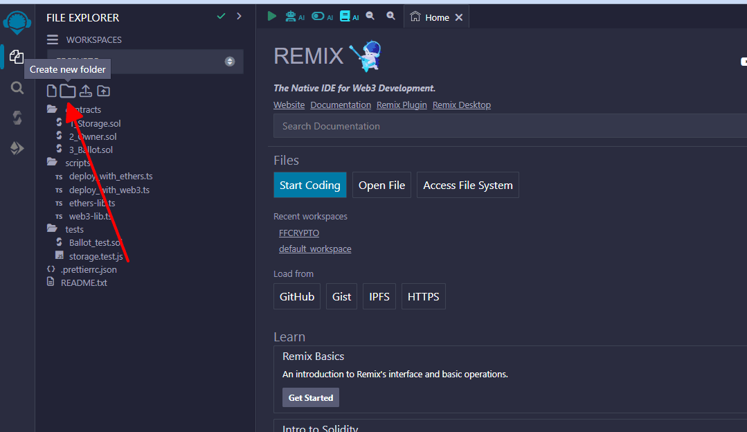Load from Gist button
The width and height of the screenshot is (747, 432).
point(341,296)
